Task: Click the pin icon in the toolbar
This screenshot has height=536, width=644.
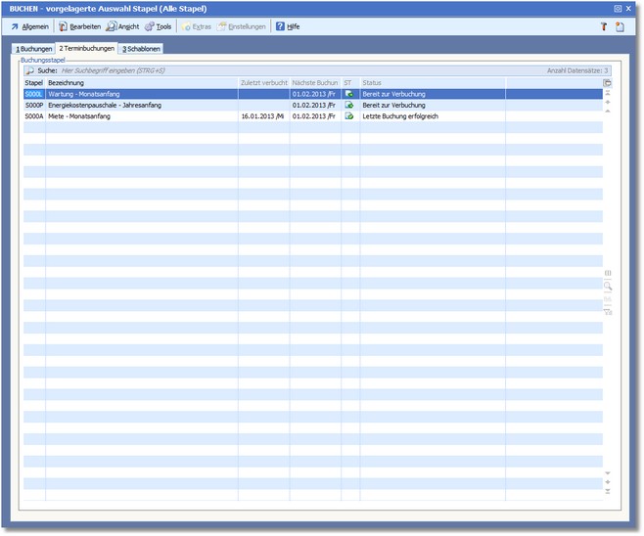Action: pyautogui.click(x=604, y=26)
